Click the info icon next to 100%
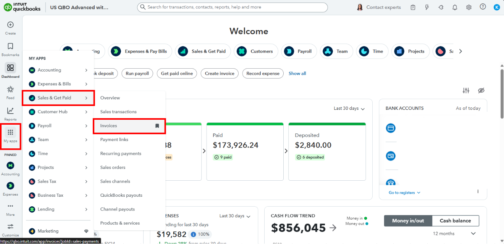This screenshot has height=244, width=504. (x=194, y=234)
